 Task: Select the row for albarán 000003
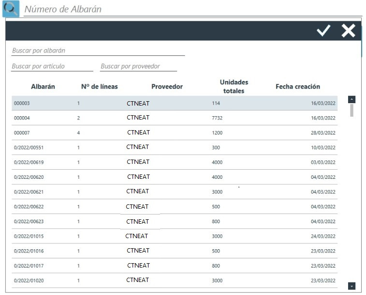174,103
